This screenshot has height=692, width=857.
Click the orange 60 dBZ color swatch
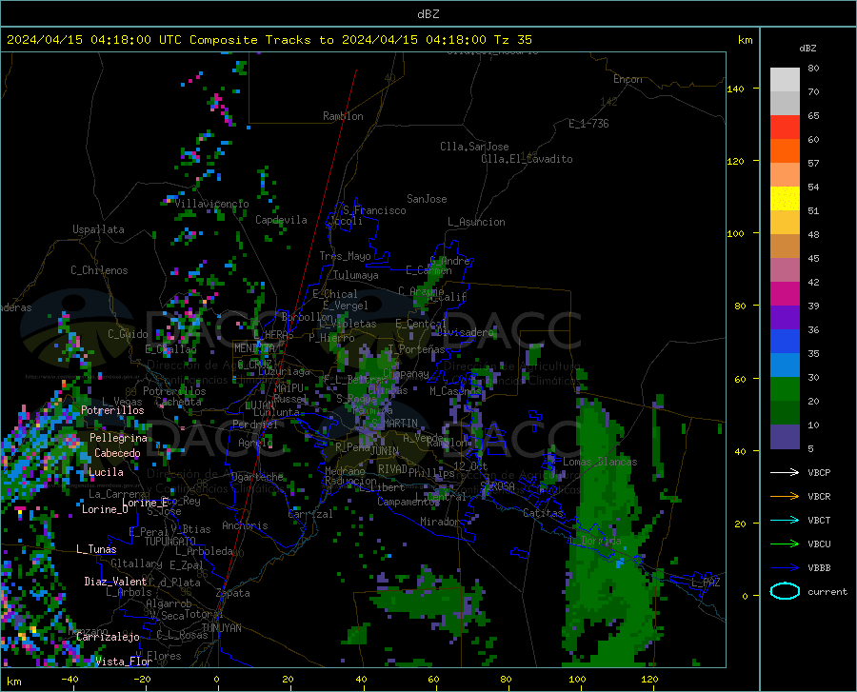pos(785,151)
